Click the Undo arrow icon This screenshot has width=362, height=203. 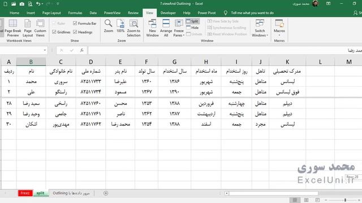click(x=38, y=4)
